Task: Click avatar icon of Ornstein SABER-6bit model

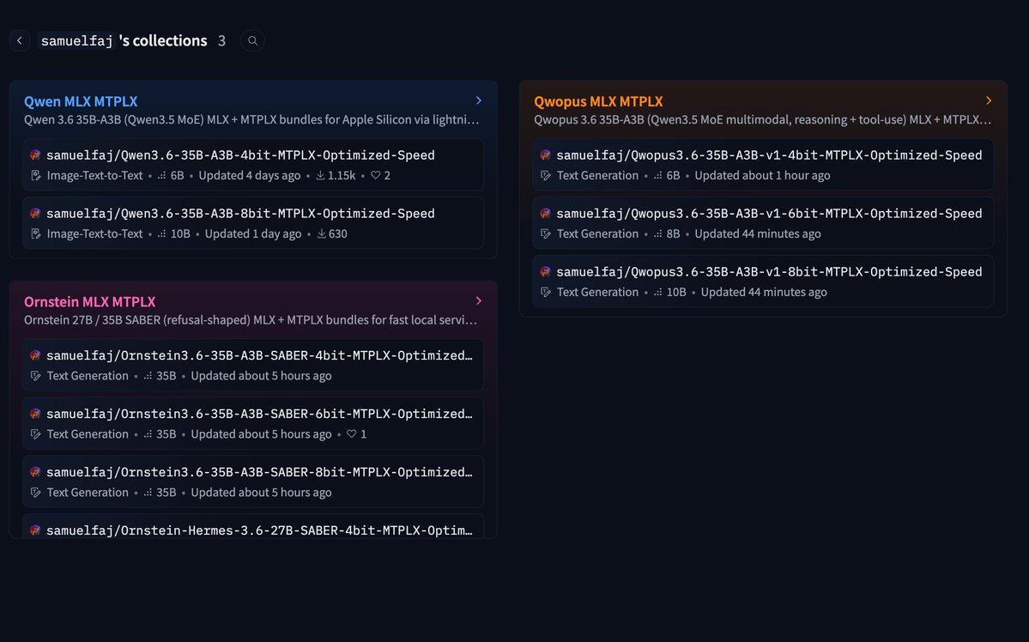Action: (x=35, y=414)
